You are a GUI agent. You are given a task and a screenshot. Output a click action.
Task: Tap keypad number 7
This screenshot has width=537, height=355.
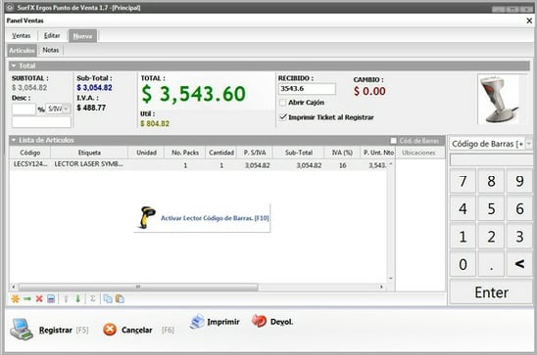463,181
